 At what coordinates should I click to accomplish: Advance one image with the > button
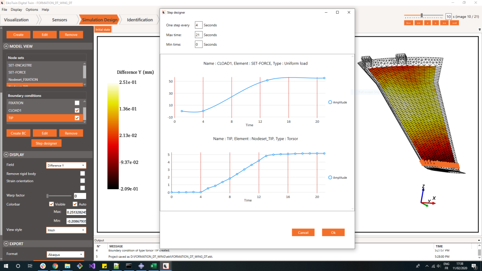coord(435,23)
